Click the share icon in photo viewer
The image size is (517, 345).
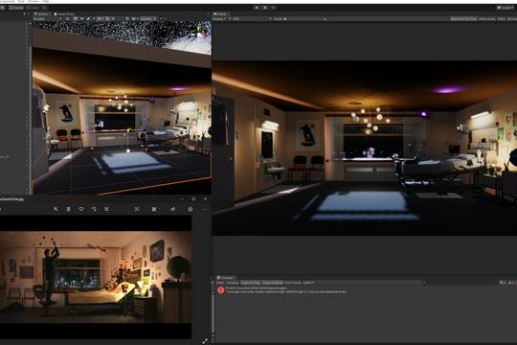pos(172,209)
